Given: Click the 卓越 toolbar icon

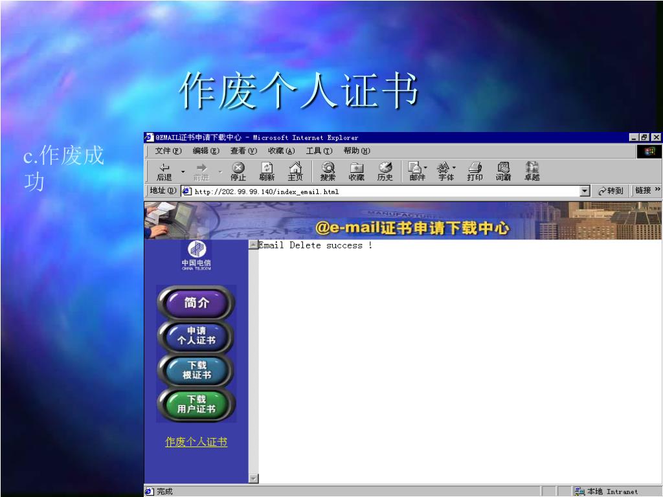Looking at the screenshot, I should pyautogui.click(x=532, y=171).
